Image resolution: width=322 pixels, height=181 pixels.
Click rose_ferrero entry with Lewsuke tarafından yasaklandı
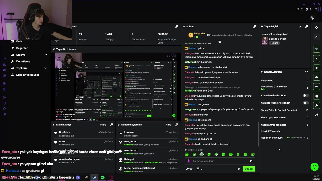click(x=148, y=152)
